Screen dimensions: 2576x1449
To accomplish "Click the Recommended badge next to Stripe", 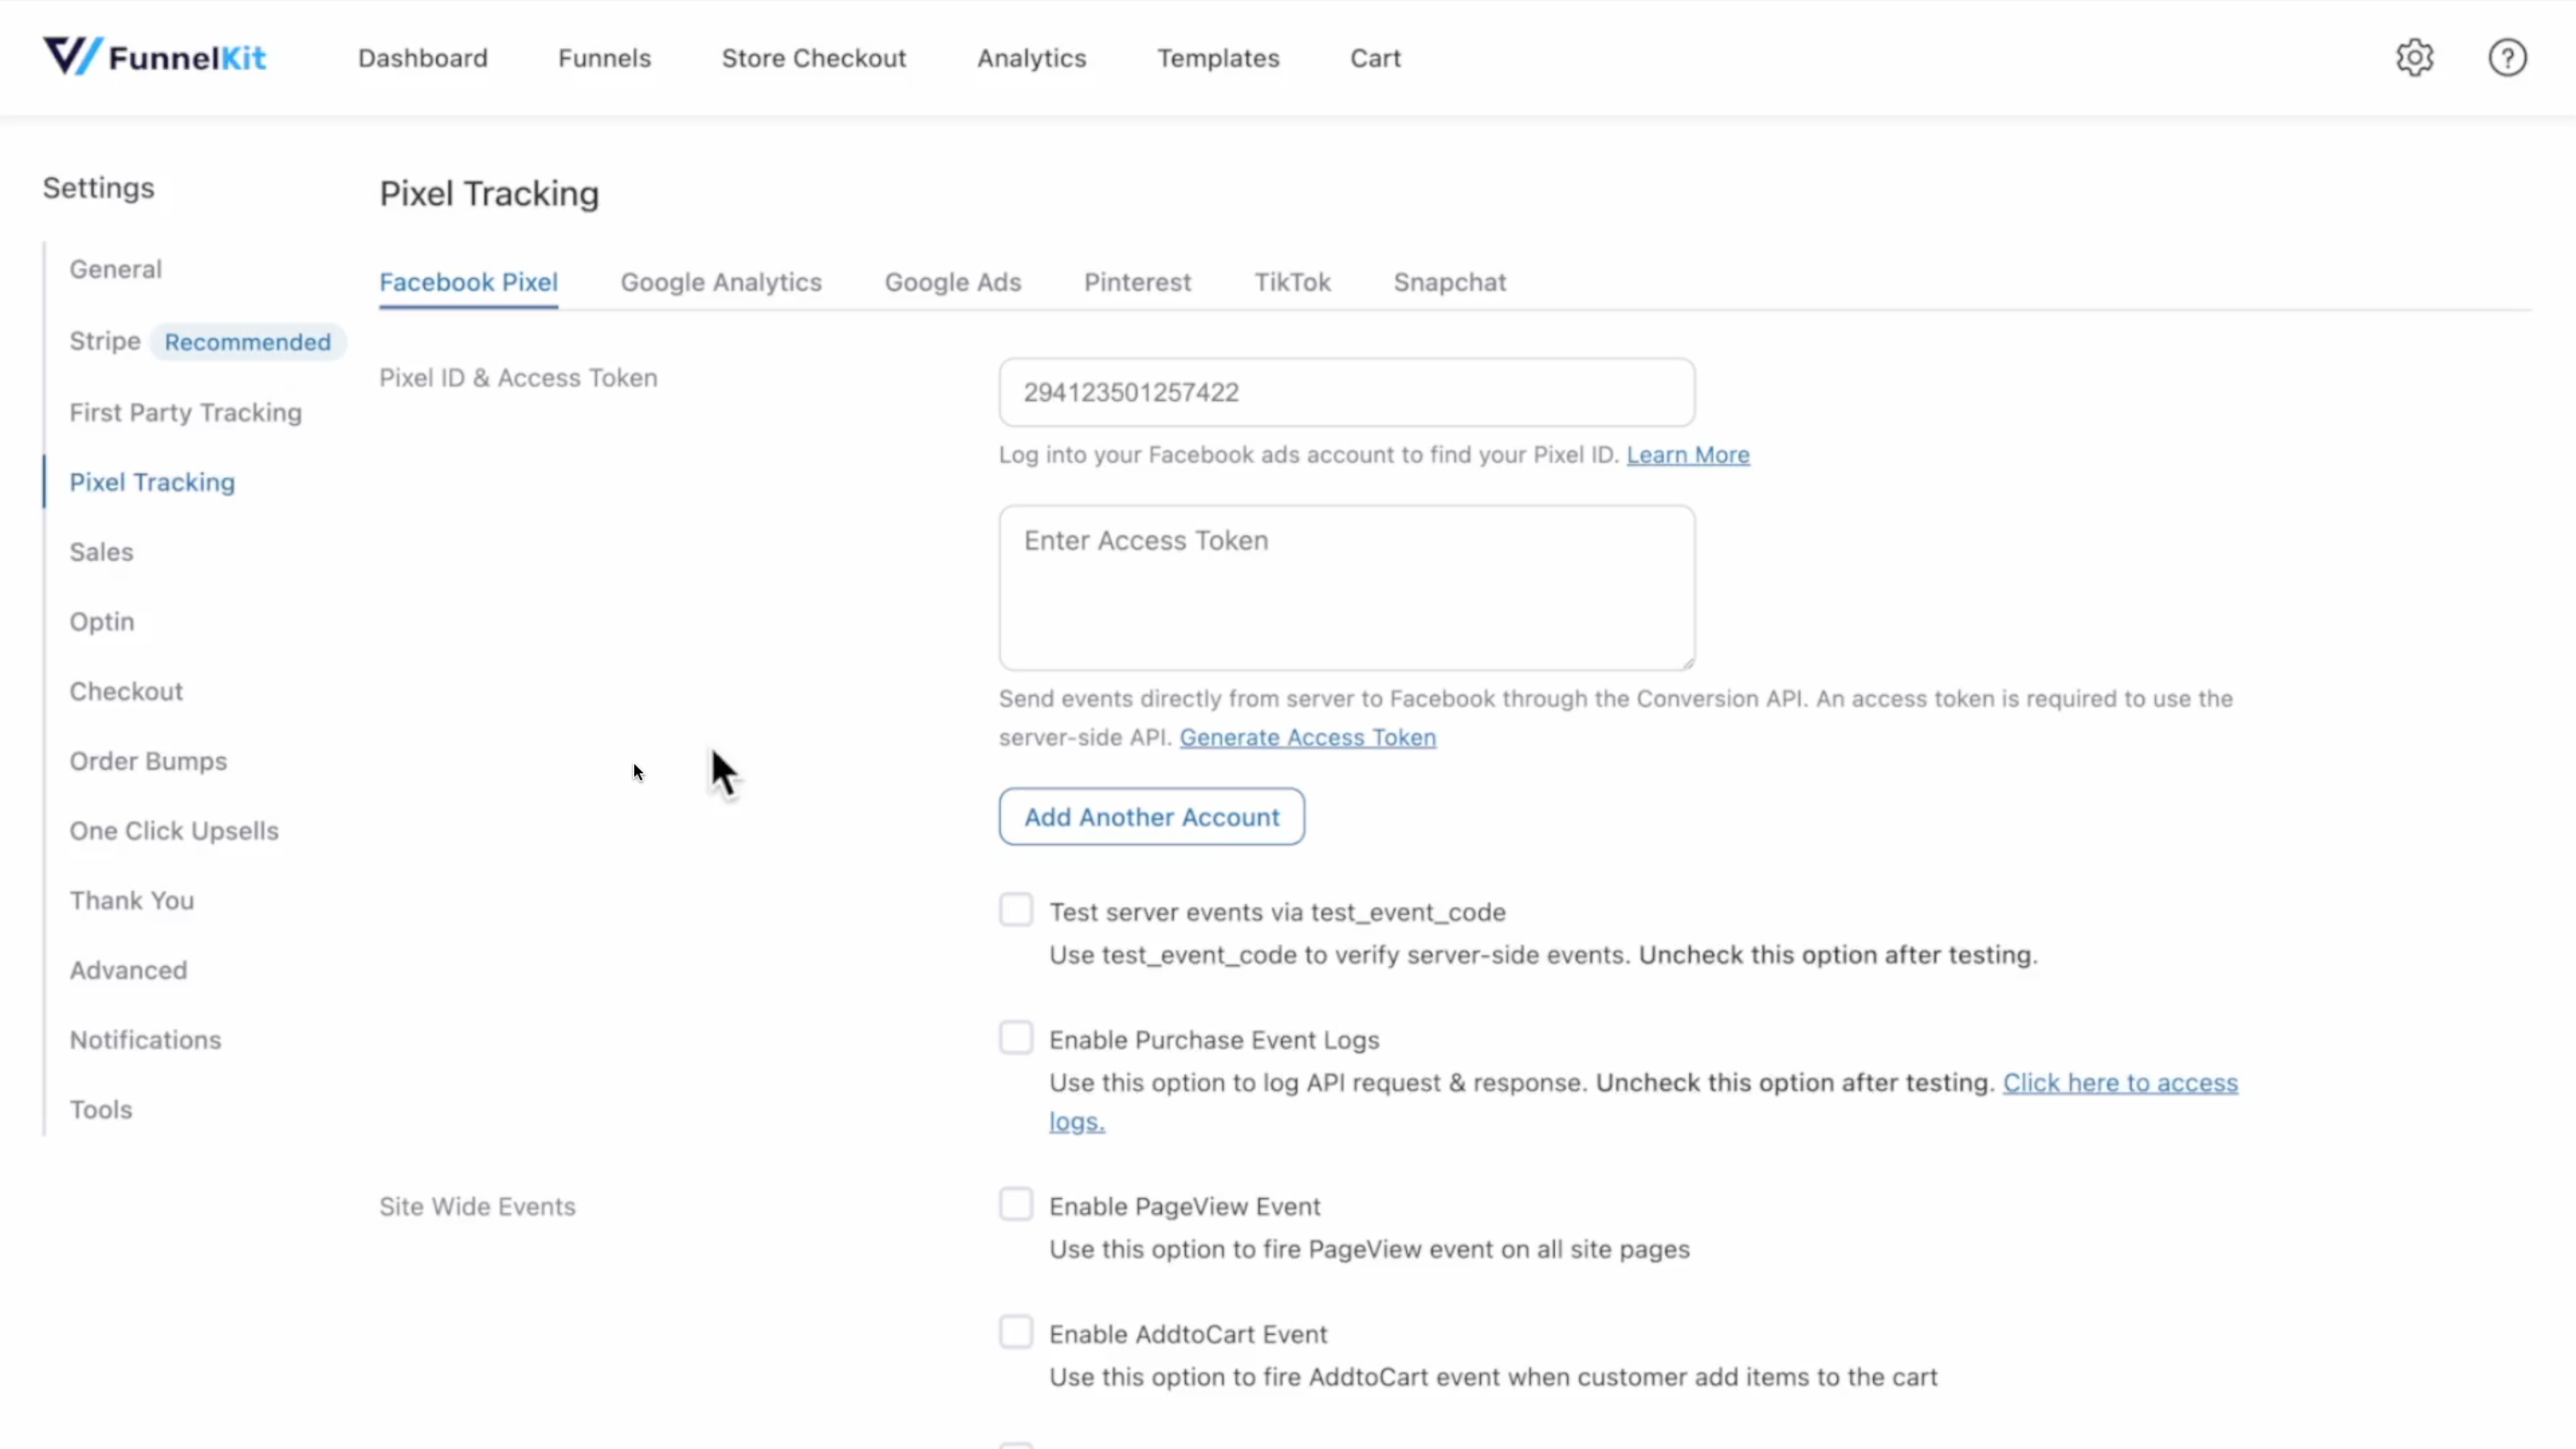I will [247, 342].
